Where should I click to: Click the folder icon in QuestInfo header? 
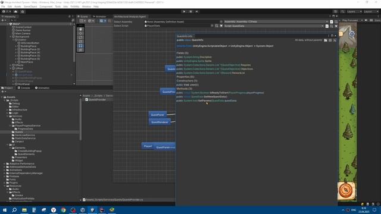[326, 40]
